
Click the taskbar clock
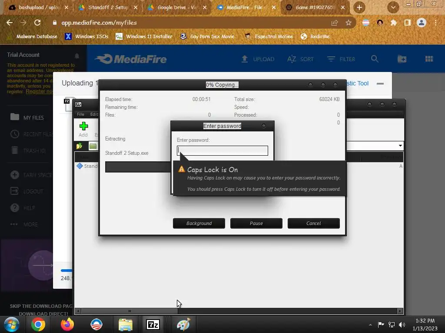click(425, 324)
